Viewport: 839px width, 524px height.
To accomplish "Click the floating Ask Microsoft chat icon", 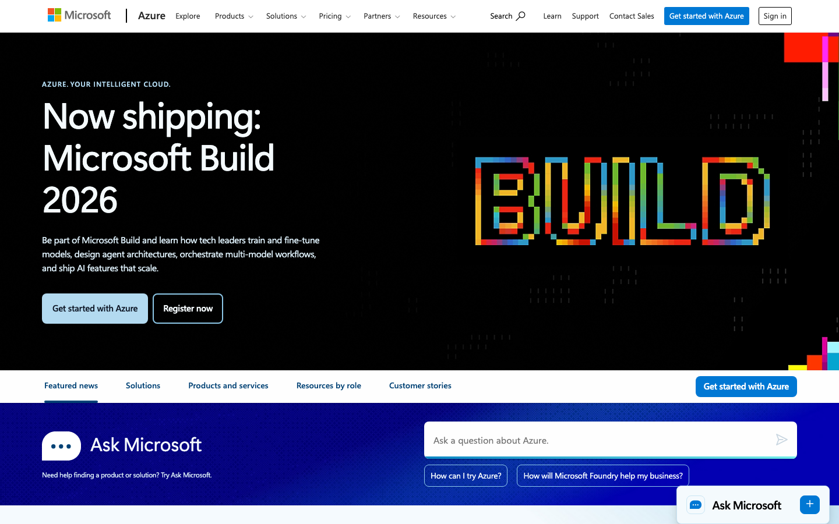I will coord(696,505).
